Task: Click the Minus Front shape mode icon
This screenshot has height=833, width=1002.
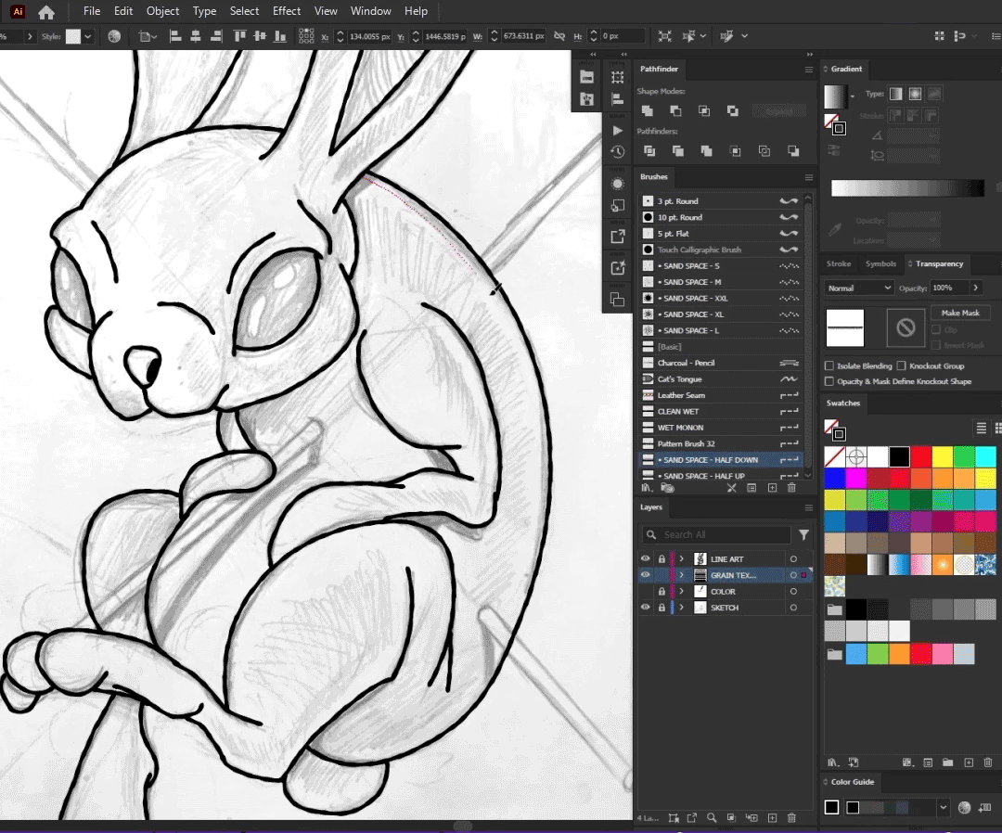Action: click(x=675, y=110)
